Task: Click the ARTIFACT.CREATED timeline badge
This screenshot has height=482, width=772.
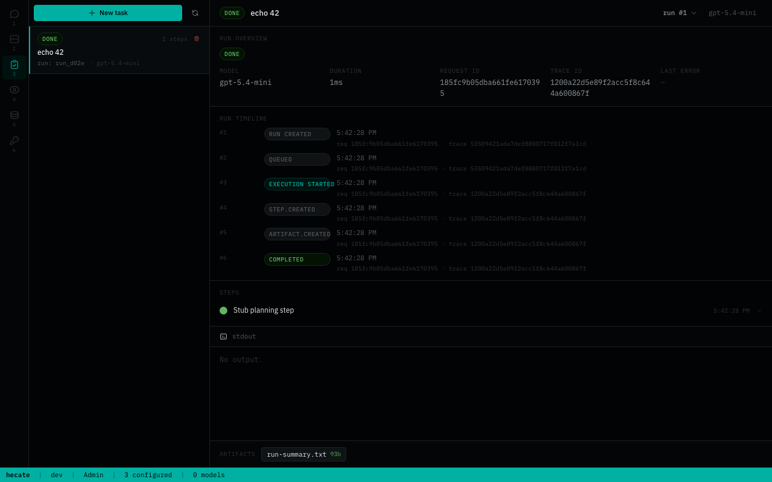Action: click(x=297, y=234)
